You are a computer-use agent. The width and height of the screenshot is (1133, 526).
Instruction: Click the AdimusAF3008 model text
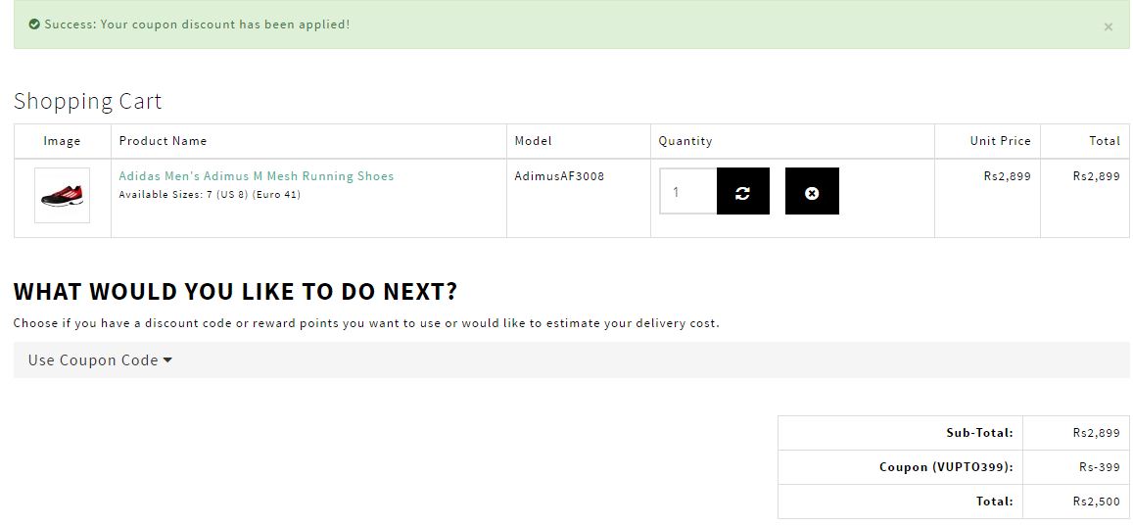[559, 176]
